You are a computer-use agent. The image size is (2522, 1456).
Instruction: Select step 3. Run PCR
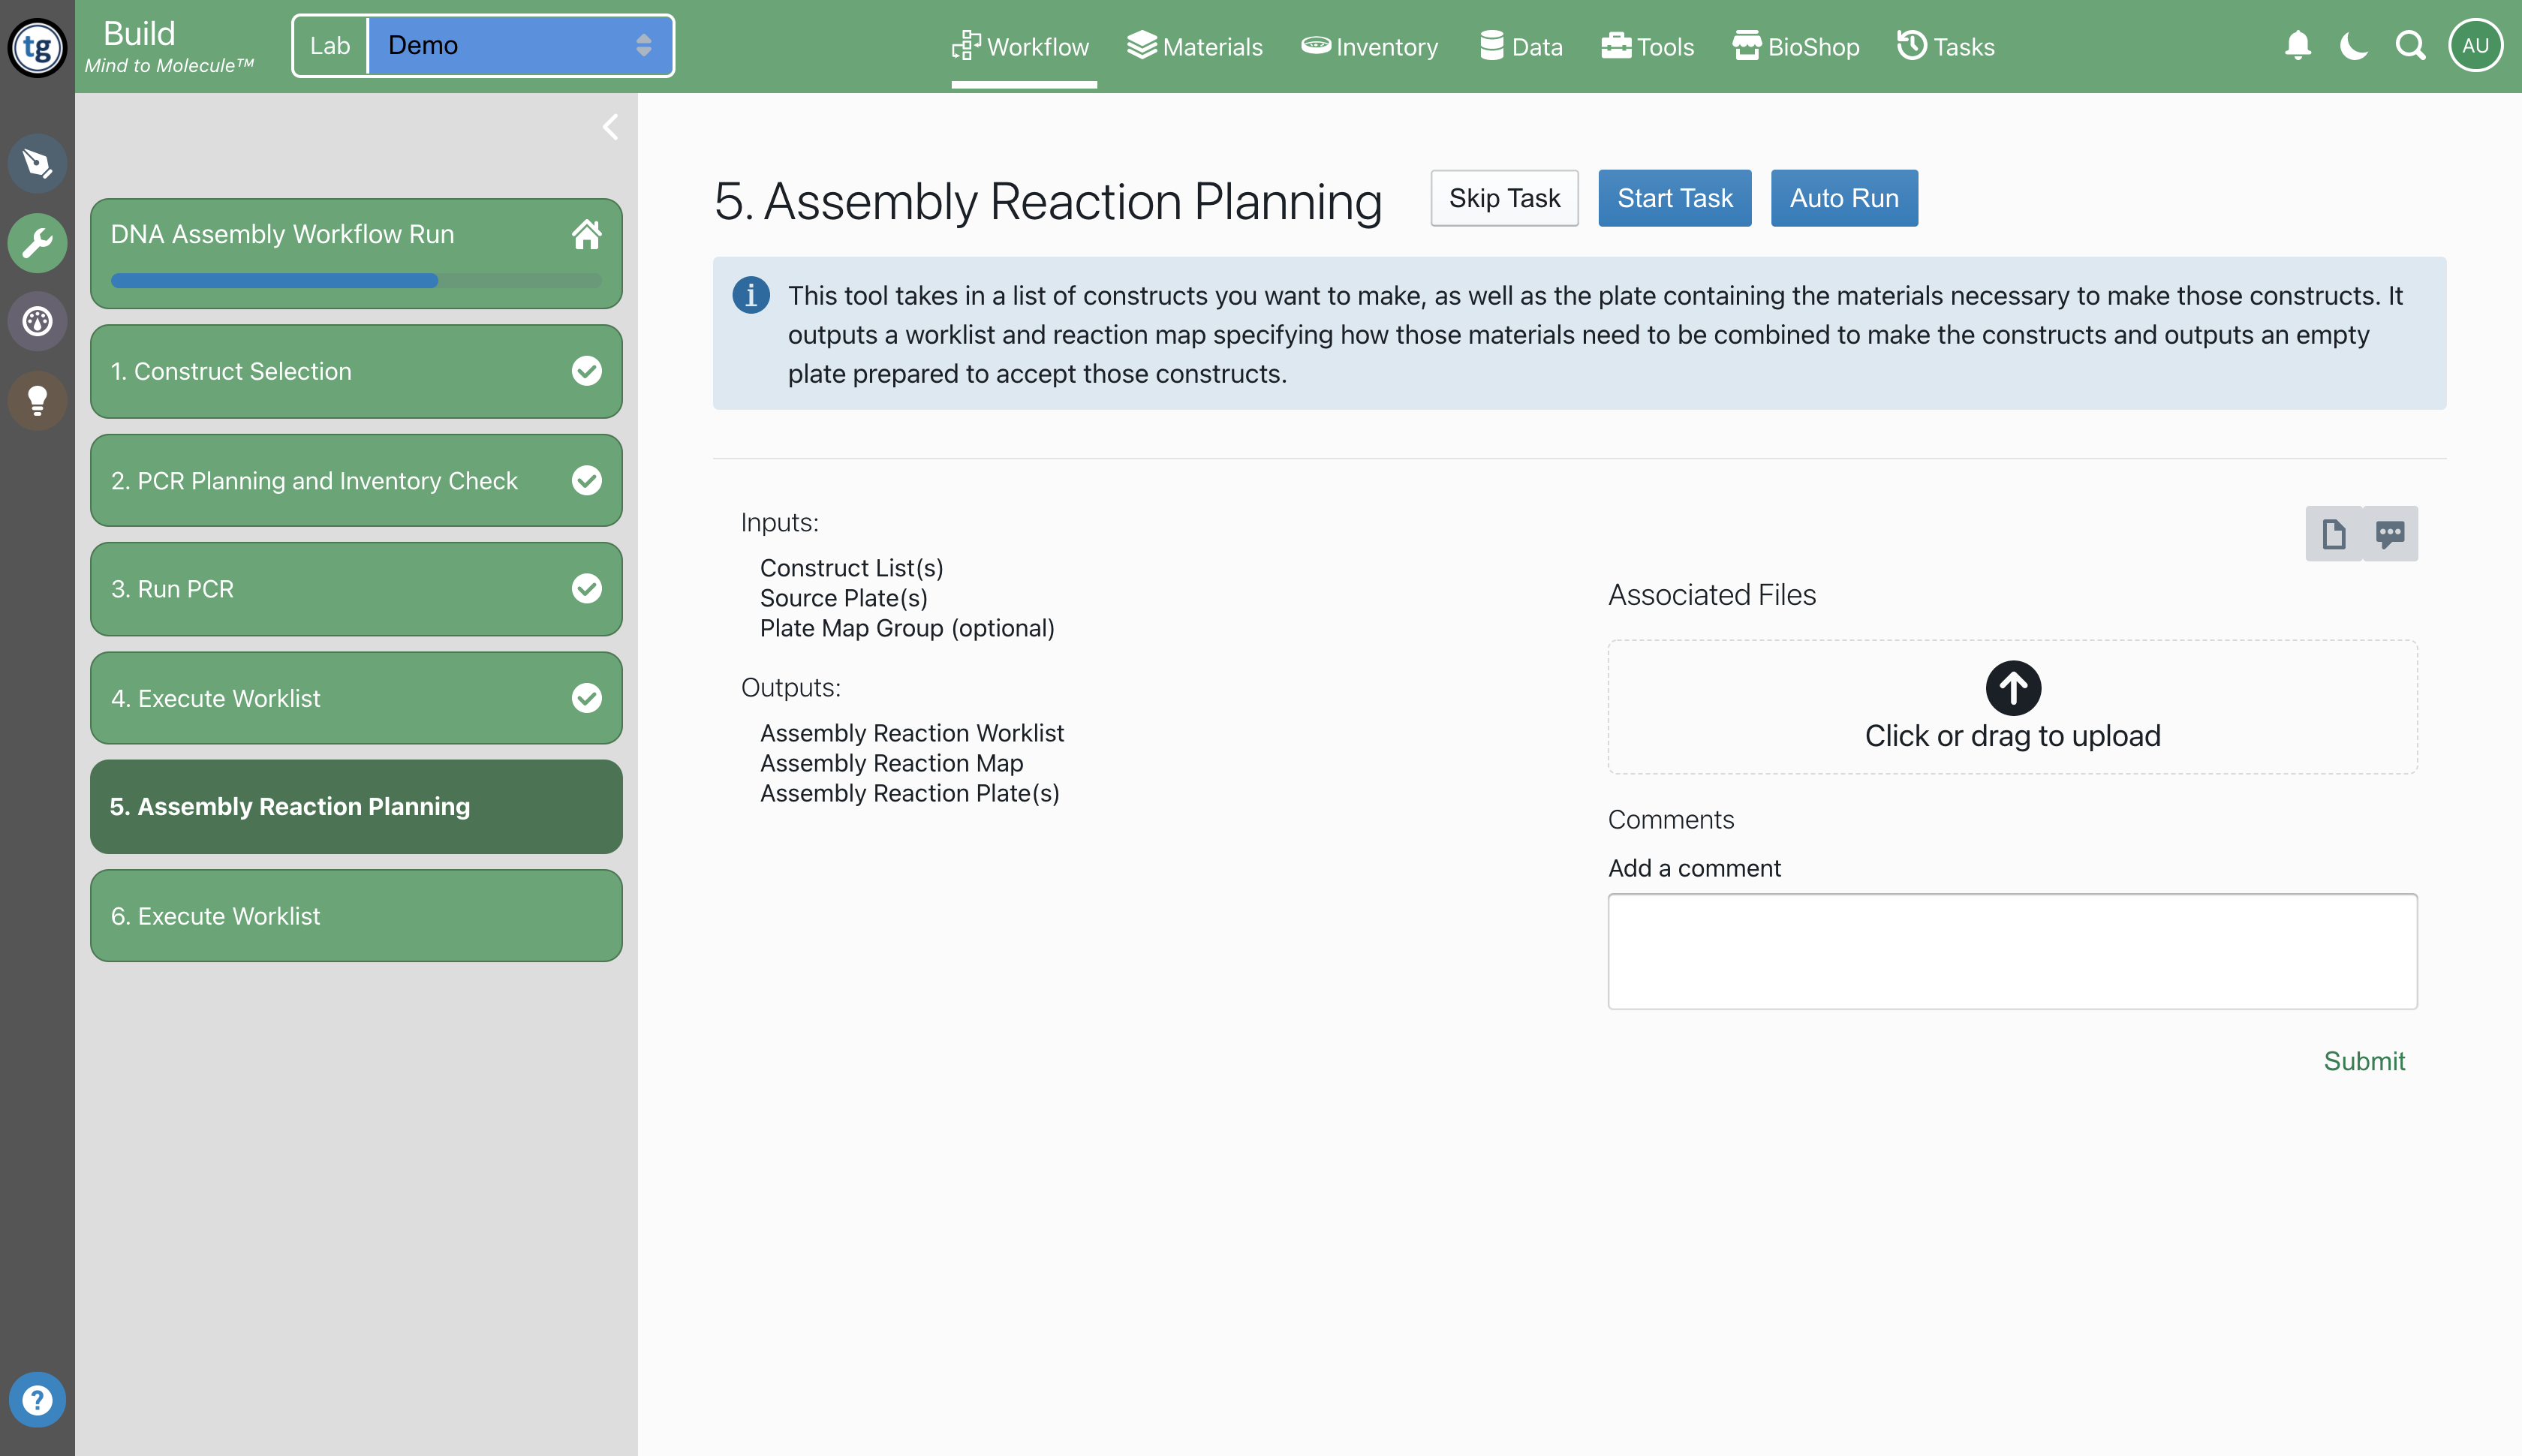356,589
